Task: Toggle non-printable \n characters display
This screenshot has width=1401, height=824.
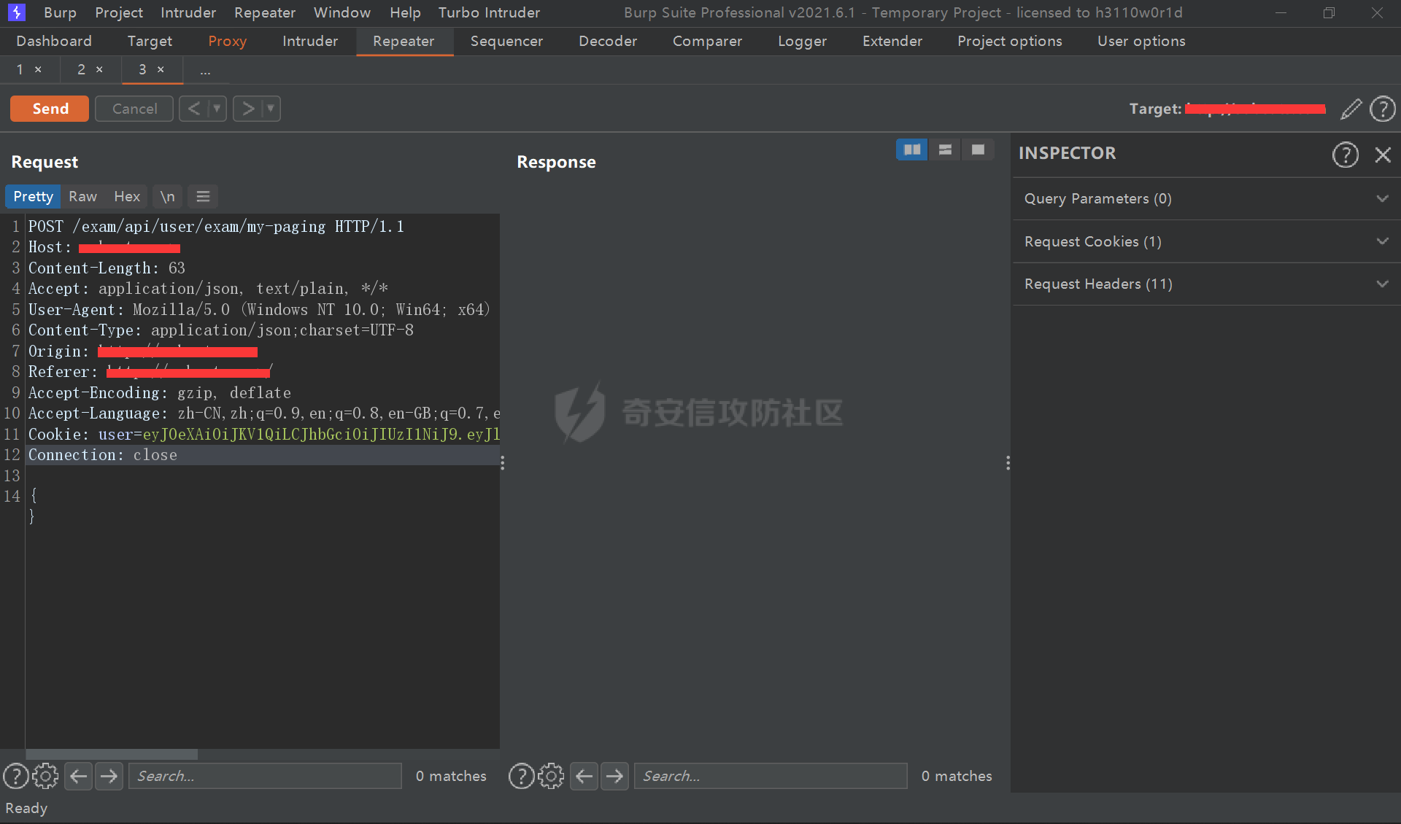Action: click(x=167, y=196)
